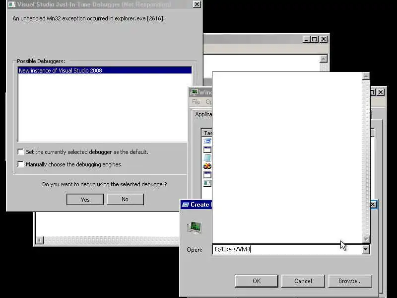Select the MSN butterfly icon in the Task list

[207, 166]
